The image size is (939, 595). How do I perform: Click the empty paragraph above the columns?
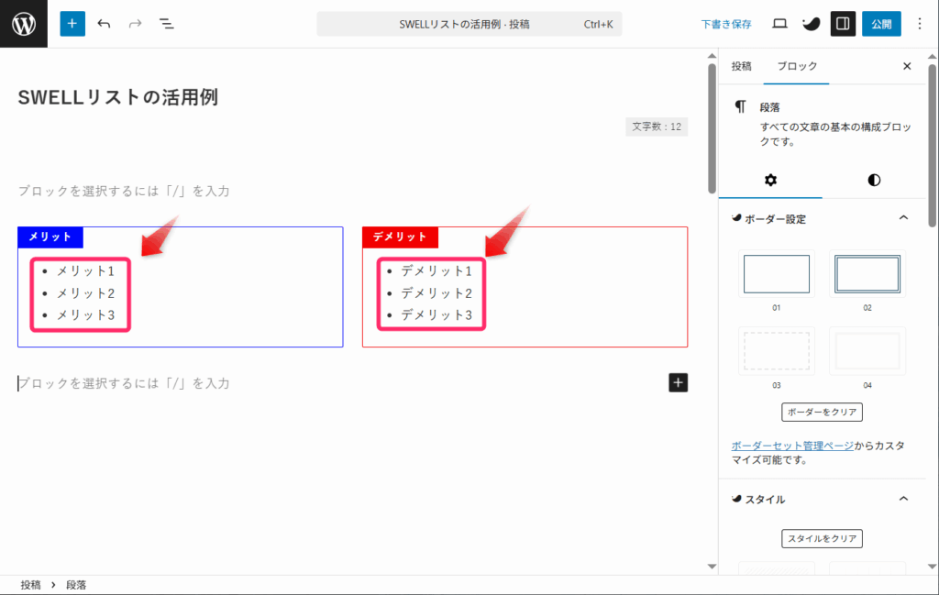pos(353,191)
